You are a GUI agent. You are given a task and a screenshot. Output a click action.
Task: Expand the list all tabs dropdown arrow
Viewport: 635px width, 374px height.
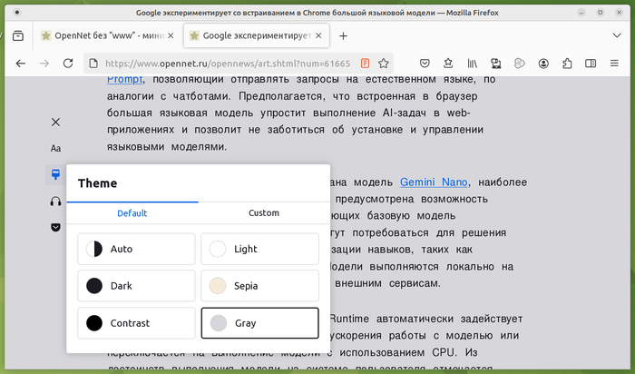click(x=617, y=35)
